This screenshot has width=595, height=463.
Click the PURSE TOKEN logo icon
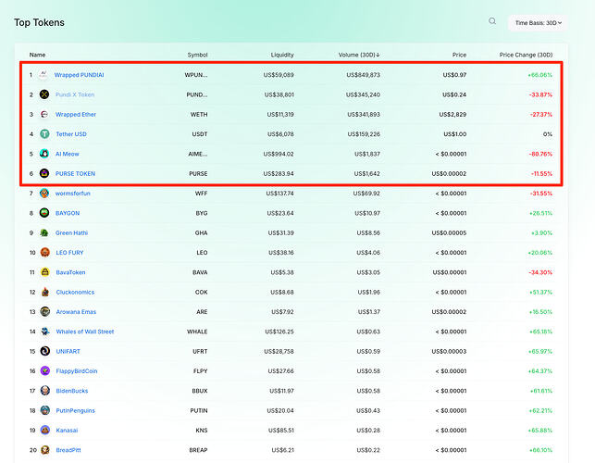click(43, 173)
